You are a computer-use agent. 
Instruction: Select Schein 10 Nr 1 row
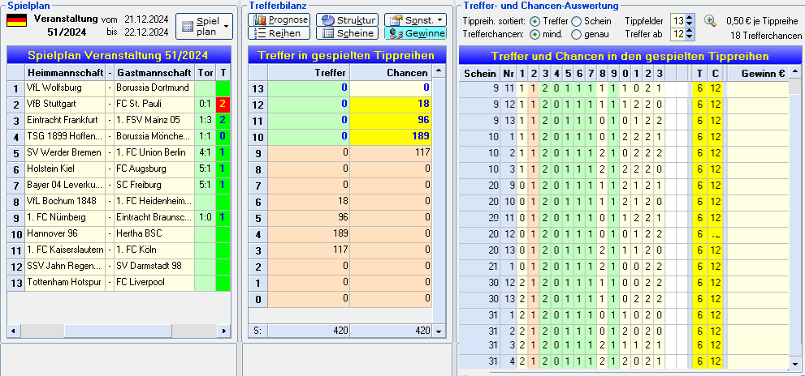(624, 137)
